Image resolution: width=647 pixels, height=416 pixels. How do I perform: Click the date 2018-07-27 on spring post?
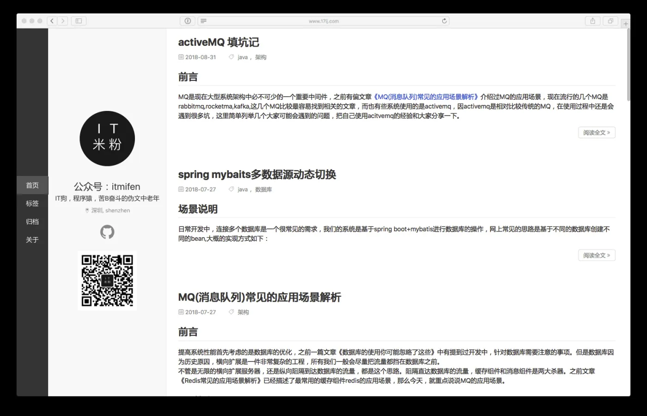point(201,190)
